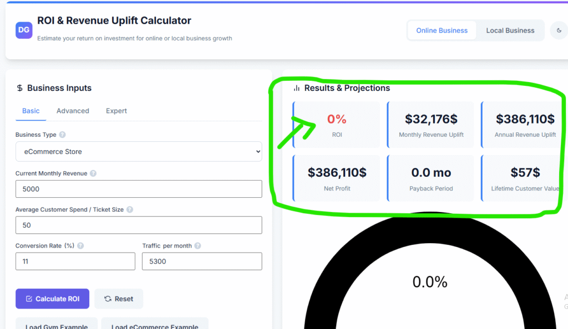Switch to Local Business mode

click(510, 30)
